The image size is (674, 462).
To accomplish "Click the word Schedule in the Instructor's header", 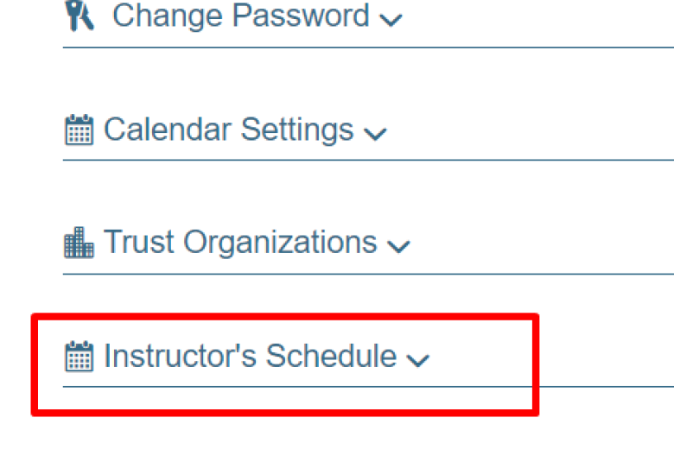I will point(331,356).
